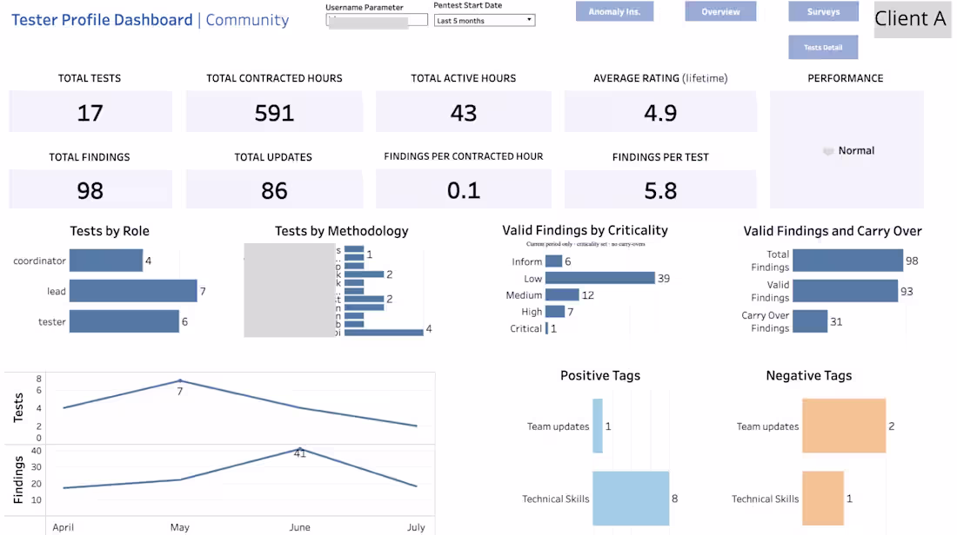
Task: Click the Findings peak point labeled 41
Action: pyautogui.click(x=299, y=449)
